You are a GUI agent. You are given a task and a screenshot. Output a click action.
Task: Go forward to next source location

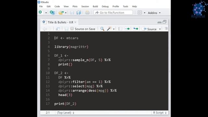coord(50,29)
